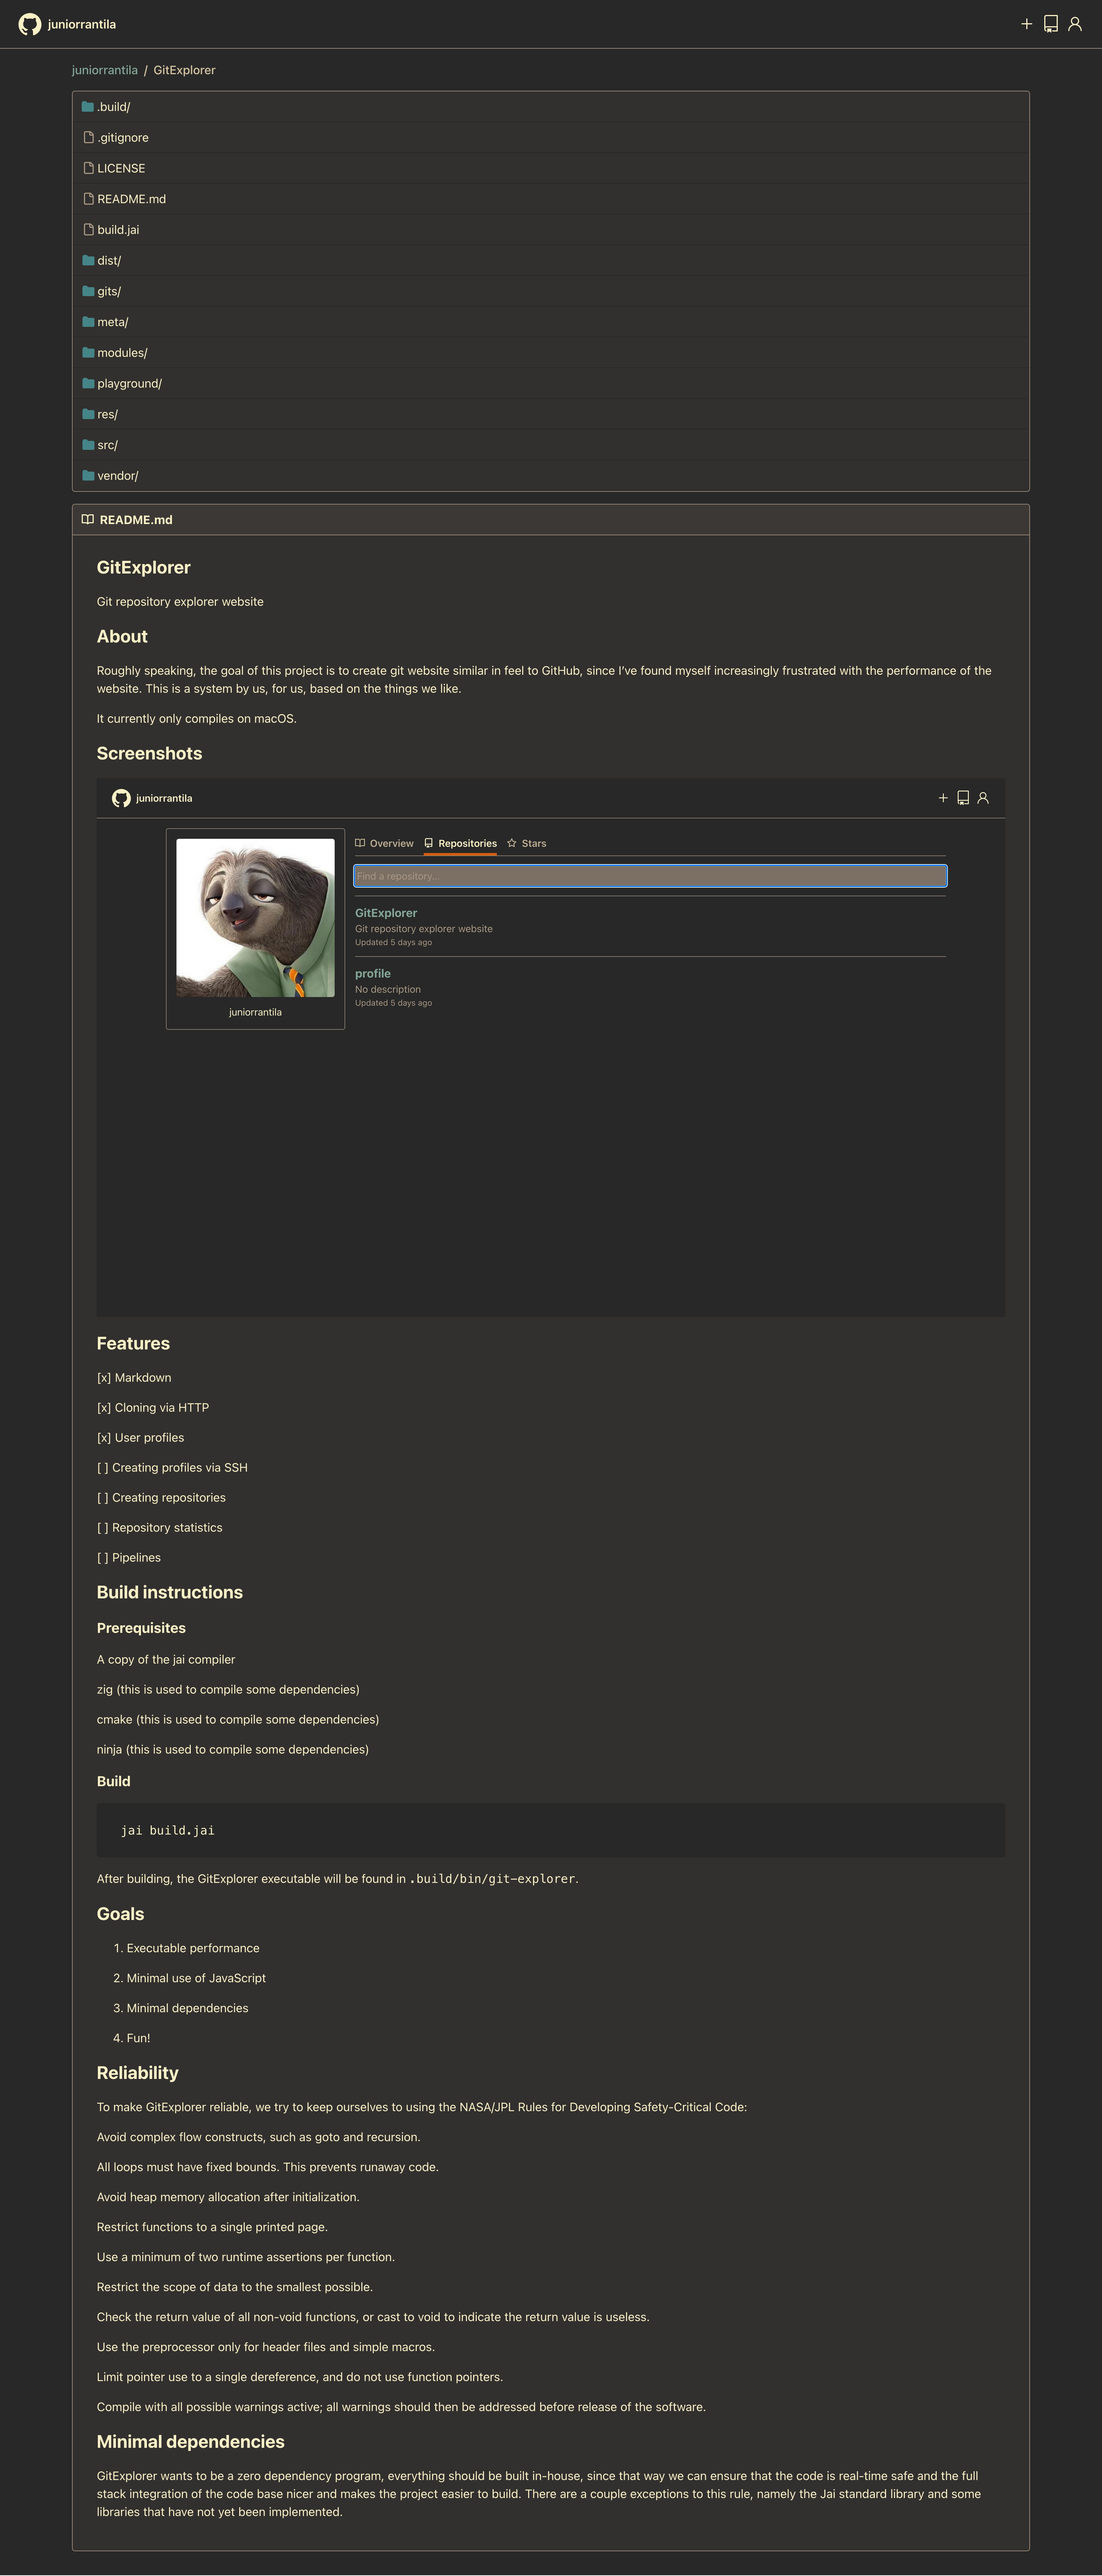Viewport: 1102px width, 2576px height.
Task: Open the LICENSE file
Action: pos(121,168)
